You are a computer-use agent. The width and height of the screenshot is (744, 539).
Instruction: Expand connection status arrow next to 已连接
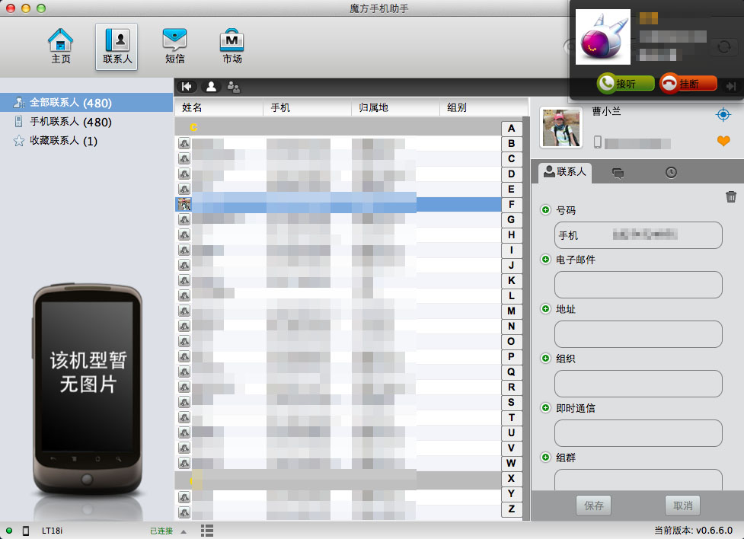click(x=184, y=531)
